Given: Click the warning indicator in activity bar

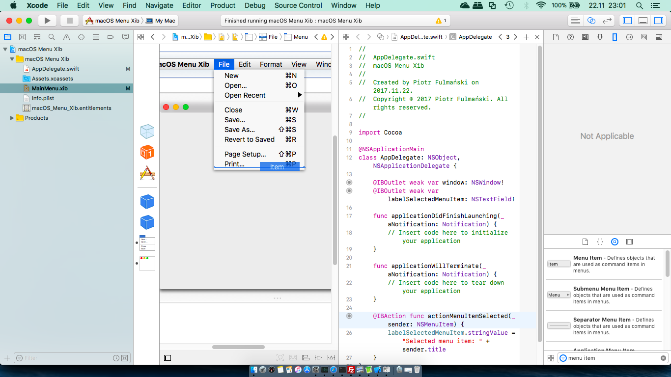Looking at the screenshot, I should [441, 21].
